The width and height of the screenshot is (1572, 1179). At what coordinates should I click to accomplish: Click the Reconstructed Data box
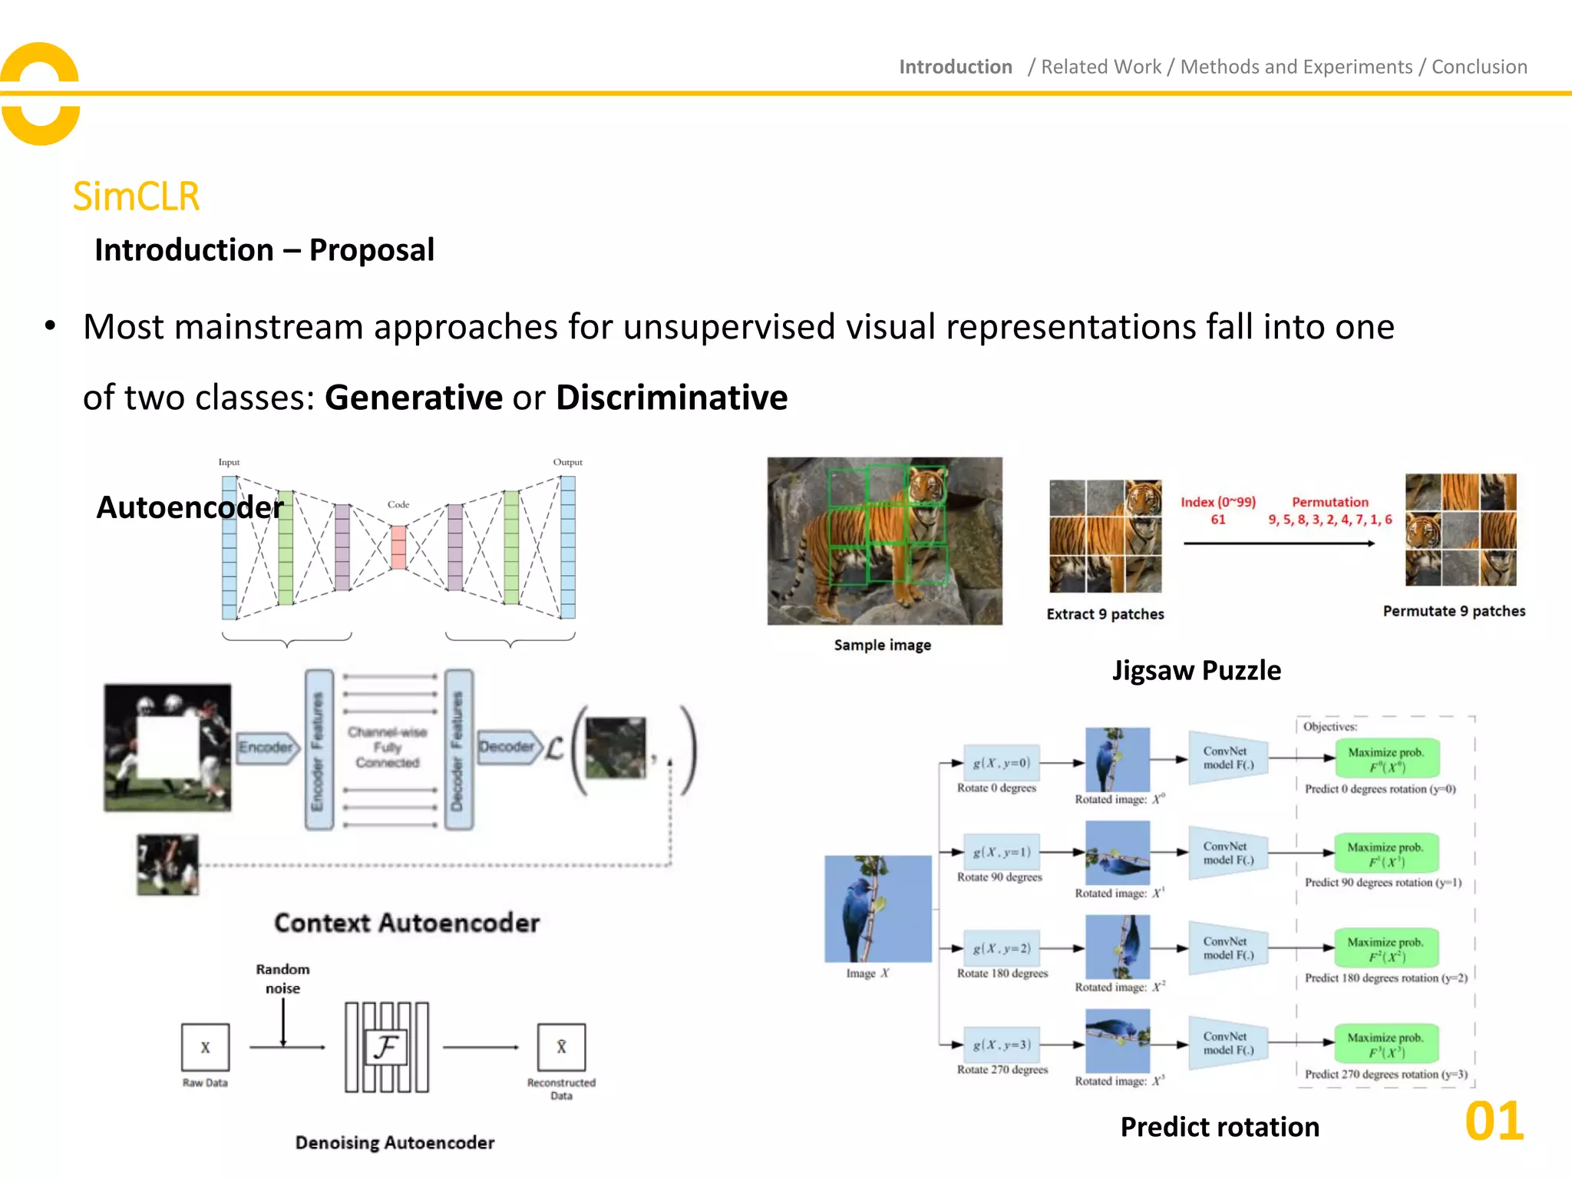click(x=561, y=1047)
